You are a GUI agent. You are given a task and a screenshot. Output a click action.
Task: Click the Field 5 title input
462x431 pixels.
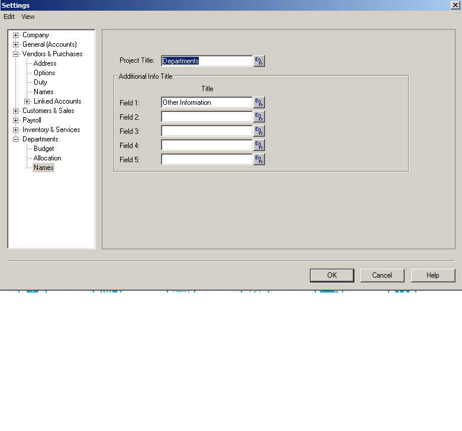pyautogui.click(x=207, y=159)
